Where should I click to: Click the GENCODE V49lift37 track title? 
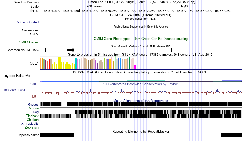(x=141, y=15)
